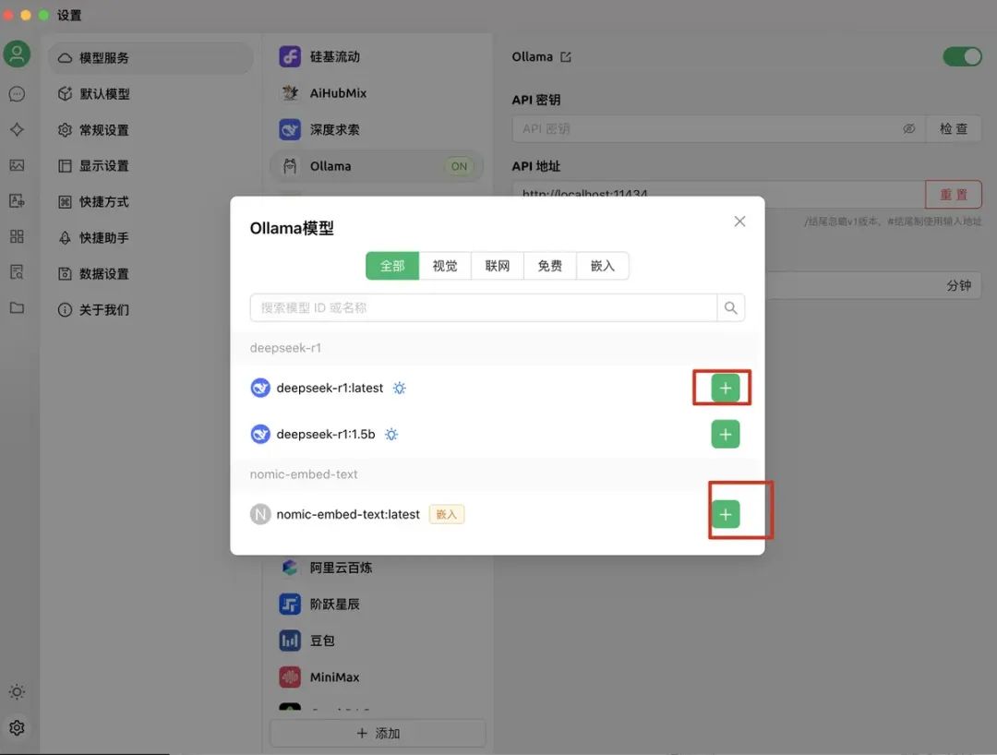Toggle API key visibility eye icon

point(909,129)
